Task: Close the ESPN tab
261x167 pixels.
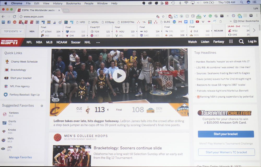Action: click(59, 10)
